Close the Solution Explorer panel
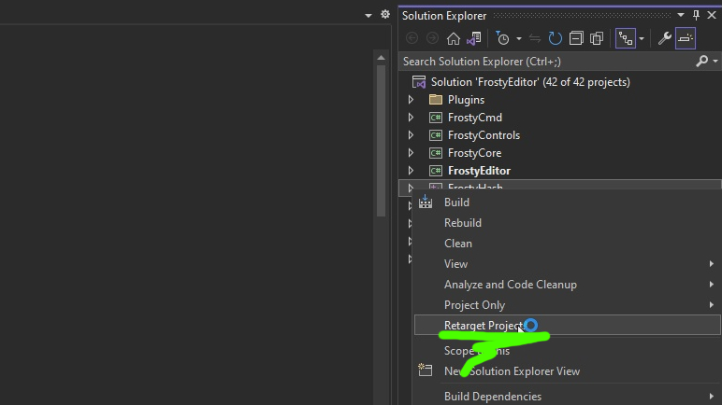 click(712, 15)
